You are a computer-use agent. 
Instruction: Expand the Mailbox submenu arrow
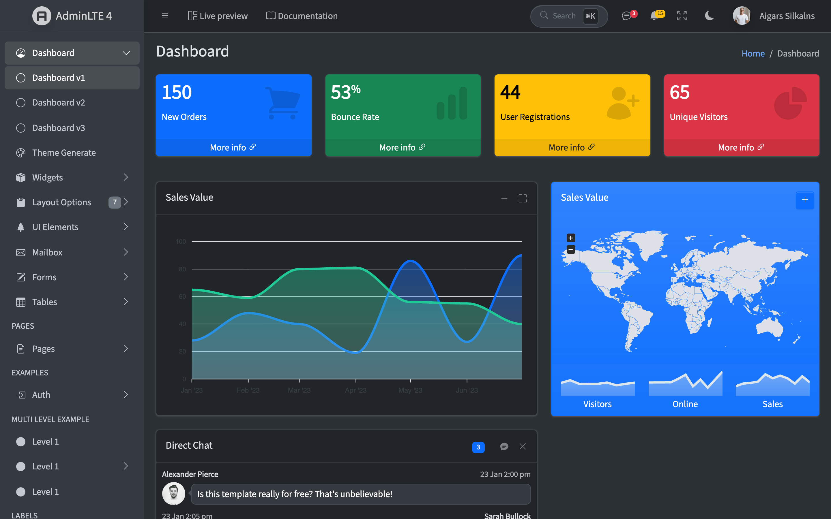click(x=126, y=252)
